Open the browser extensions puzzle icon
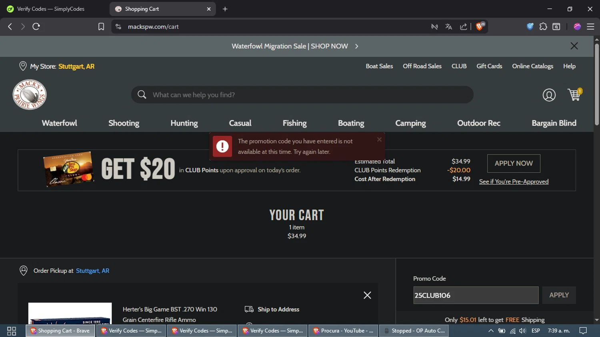This screenshot has height=337, width=600. pos(543,26)
